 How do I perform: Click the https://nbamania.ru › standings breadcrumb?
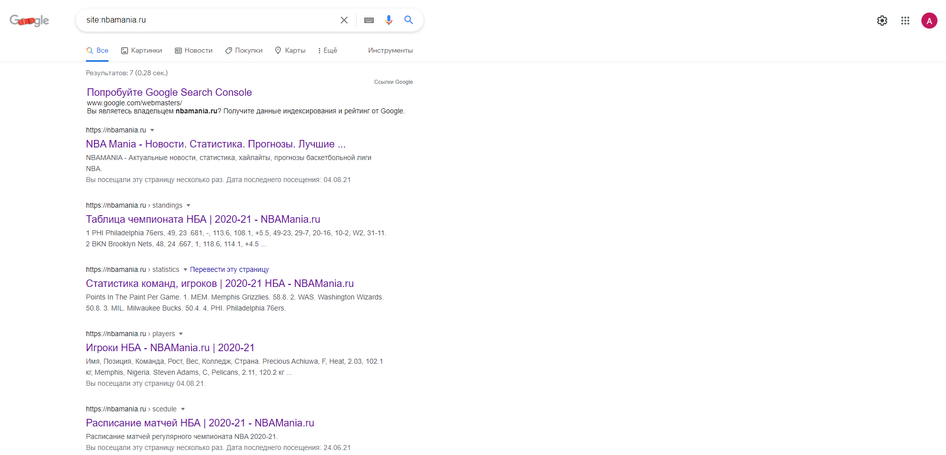pyautogui.click(x=134, y=205)
